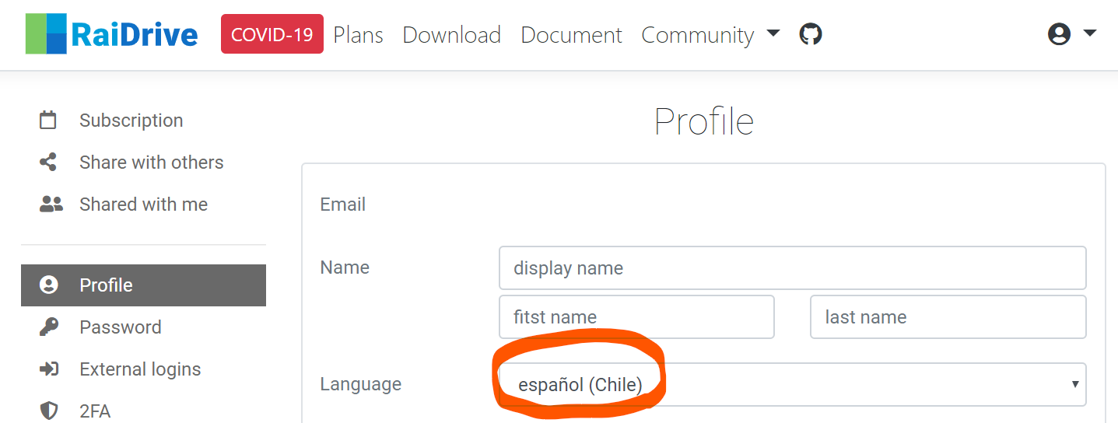Select Profile in the sidebar
The width and height of the screenshot is (1118, 423).
pos(143,285)
